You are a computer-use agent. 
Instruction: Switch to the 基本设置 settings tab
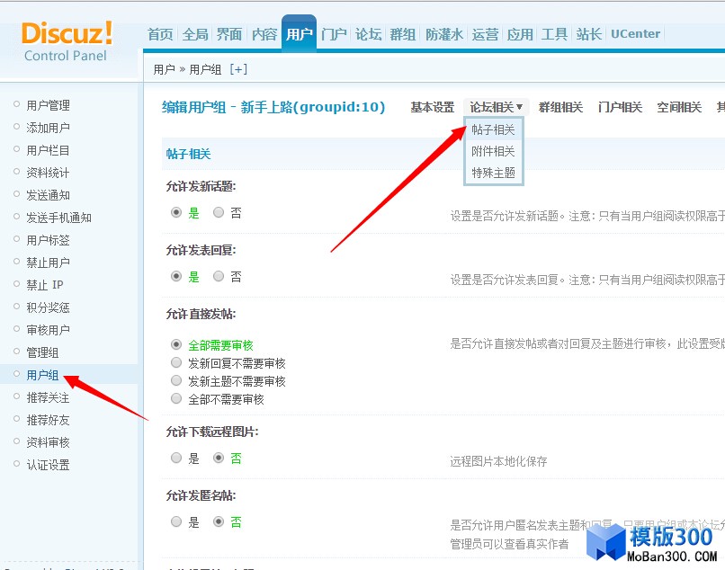(433, 107)
